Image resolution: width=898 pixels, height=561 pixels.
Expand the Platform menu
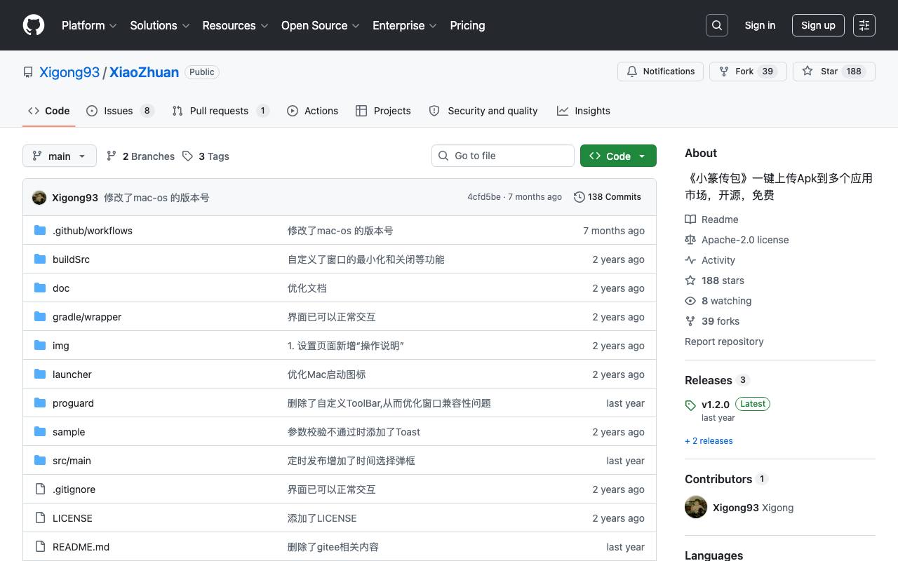coord(89,25)
